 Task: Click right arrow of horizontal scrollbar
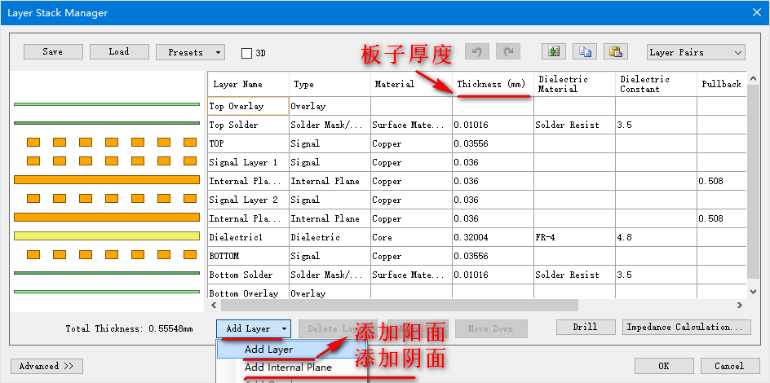740,306
